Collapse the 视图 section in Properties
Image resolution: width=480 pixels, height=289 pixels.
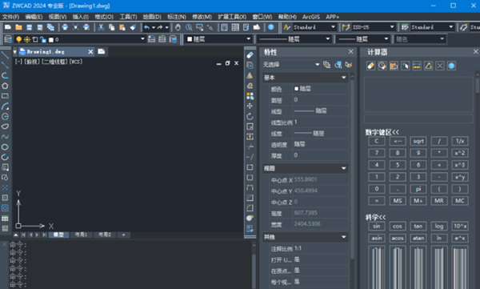tap(344, 168)
